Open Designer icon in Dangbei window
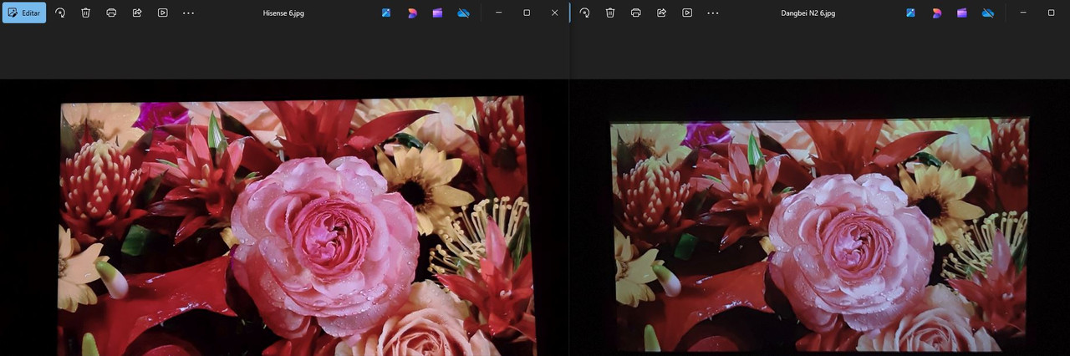Screen dimensions: 1070x356 click(x=936, y=13)
